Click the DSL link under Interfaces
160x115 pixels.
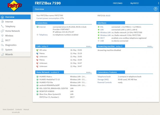coord(102,27)
